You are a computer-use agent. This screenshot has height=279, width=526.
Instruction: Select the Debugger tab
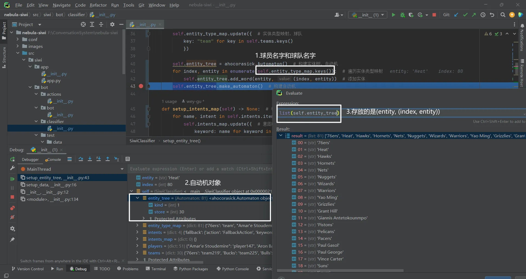click(30, 159)
